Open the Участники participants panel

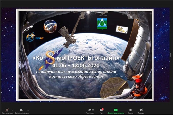click(90, 111)
